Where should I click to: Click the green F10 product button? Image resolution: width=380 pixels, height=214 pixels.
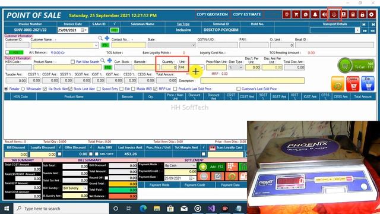pyautogui.click(x=108, y=67)
